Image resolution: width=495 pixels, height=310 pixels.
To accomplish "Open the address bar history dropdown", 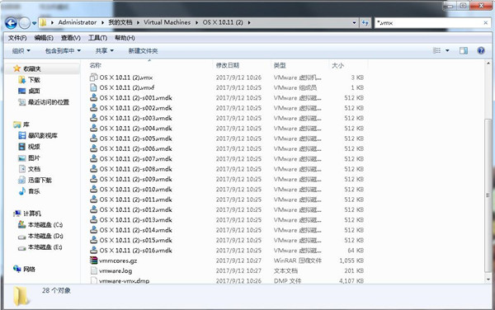I will pos(354,23).
